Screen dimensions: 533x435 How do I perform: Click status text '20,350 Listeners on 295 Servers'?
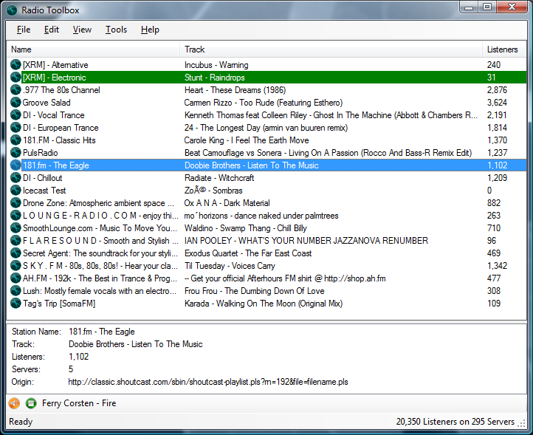(x=455, y=422)
